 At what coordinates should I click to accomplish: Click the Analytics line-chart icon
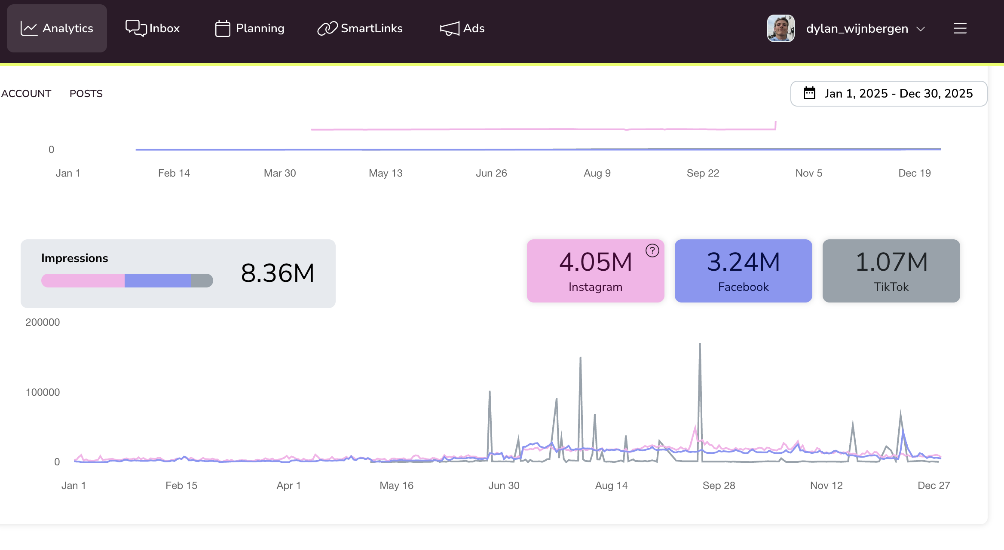point(29,28)
